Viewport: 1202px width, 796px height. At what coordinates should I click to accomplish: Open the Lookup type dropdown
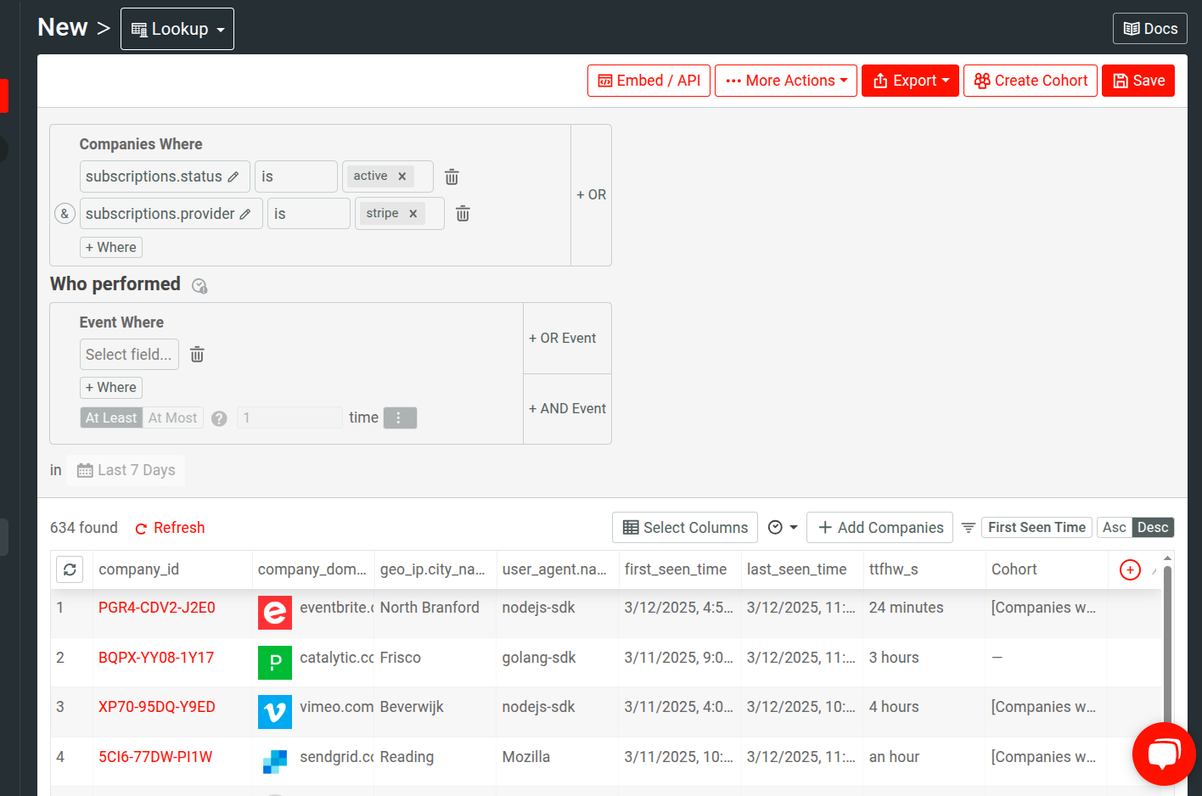pyautogui.click(x=177, y=28)
